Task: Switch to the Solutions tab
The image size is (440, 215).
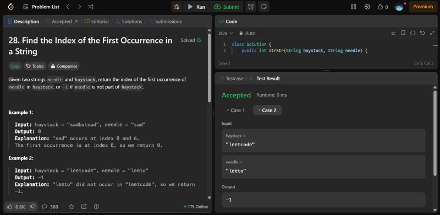Action: tap(129, 21)
